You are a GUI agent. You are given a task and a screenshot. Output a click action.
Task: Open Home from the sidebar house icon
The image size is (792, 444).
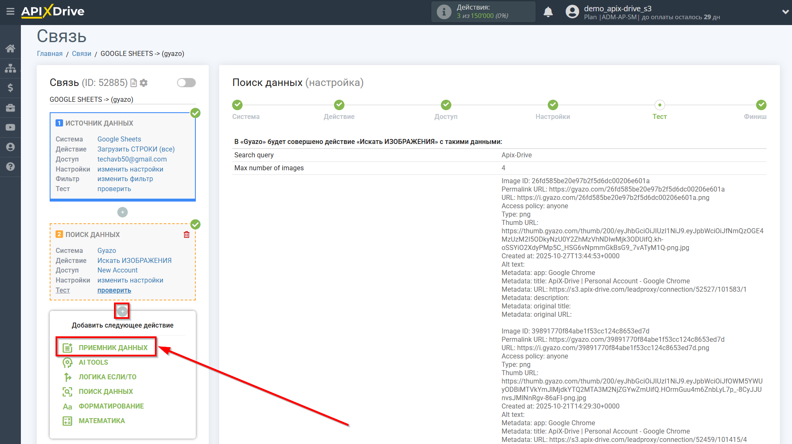pos(10,48)
